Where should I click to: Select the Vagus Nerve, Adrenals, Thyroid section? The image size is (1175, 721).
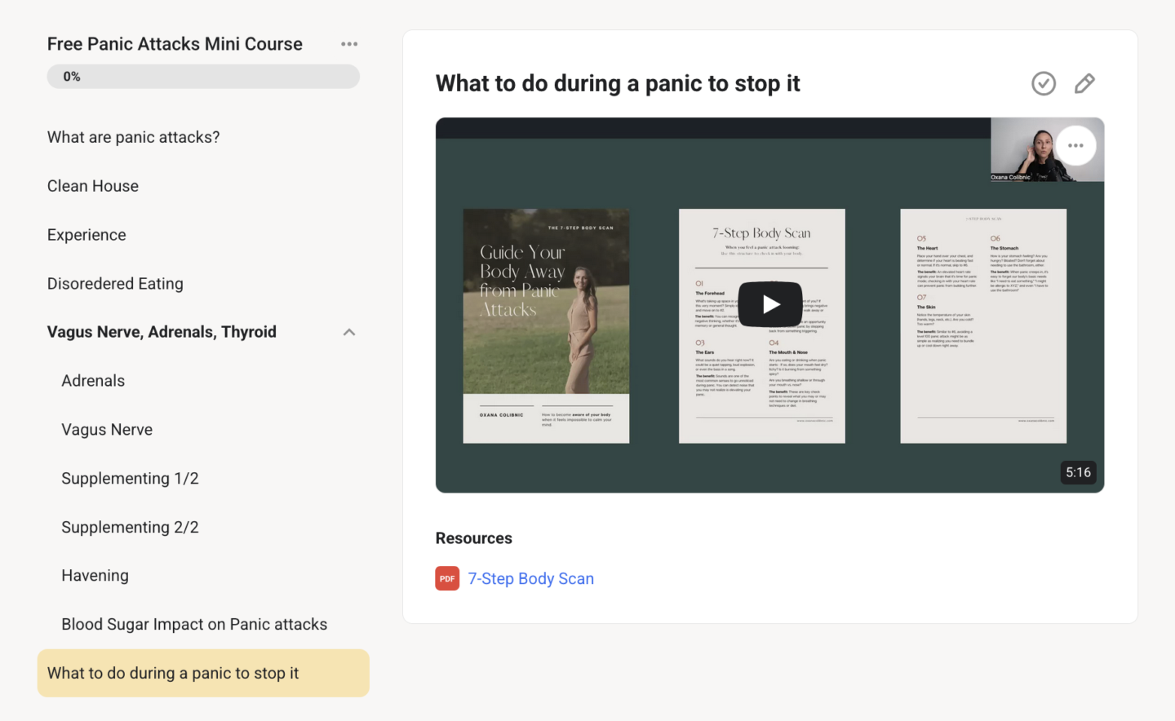tap(162, 332)
